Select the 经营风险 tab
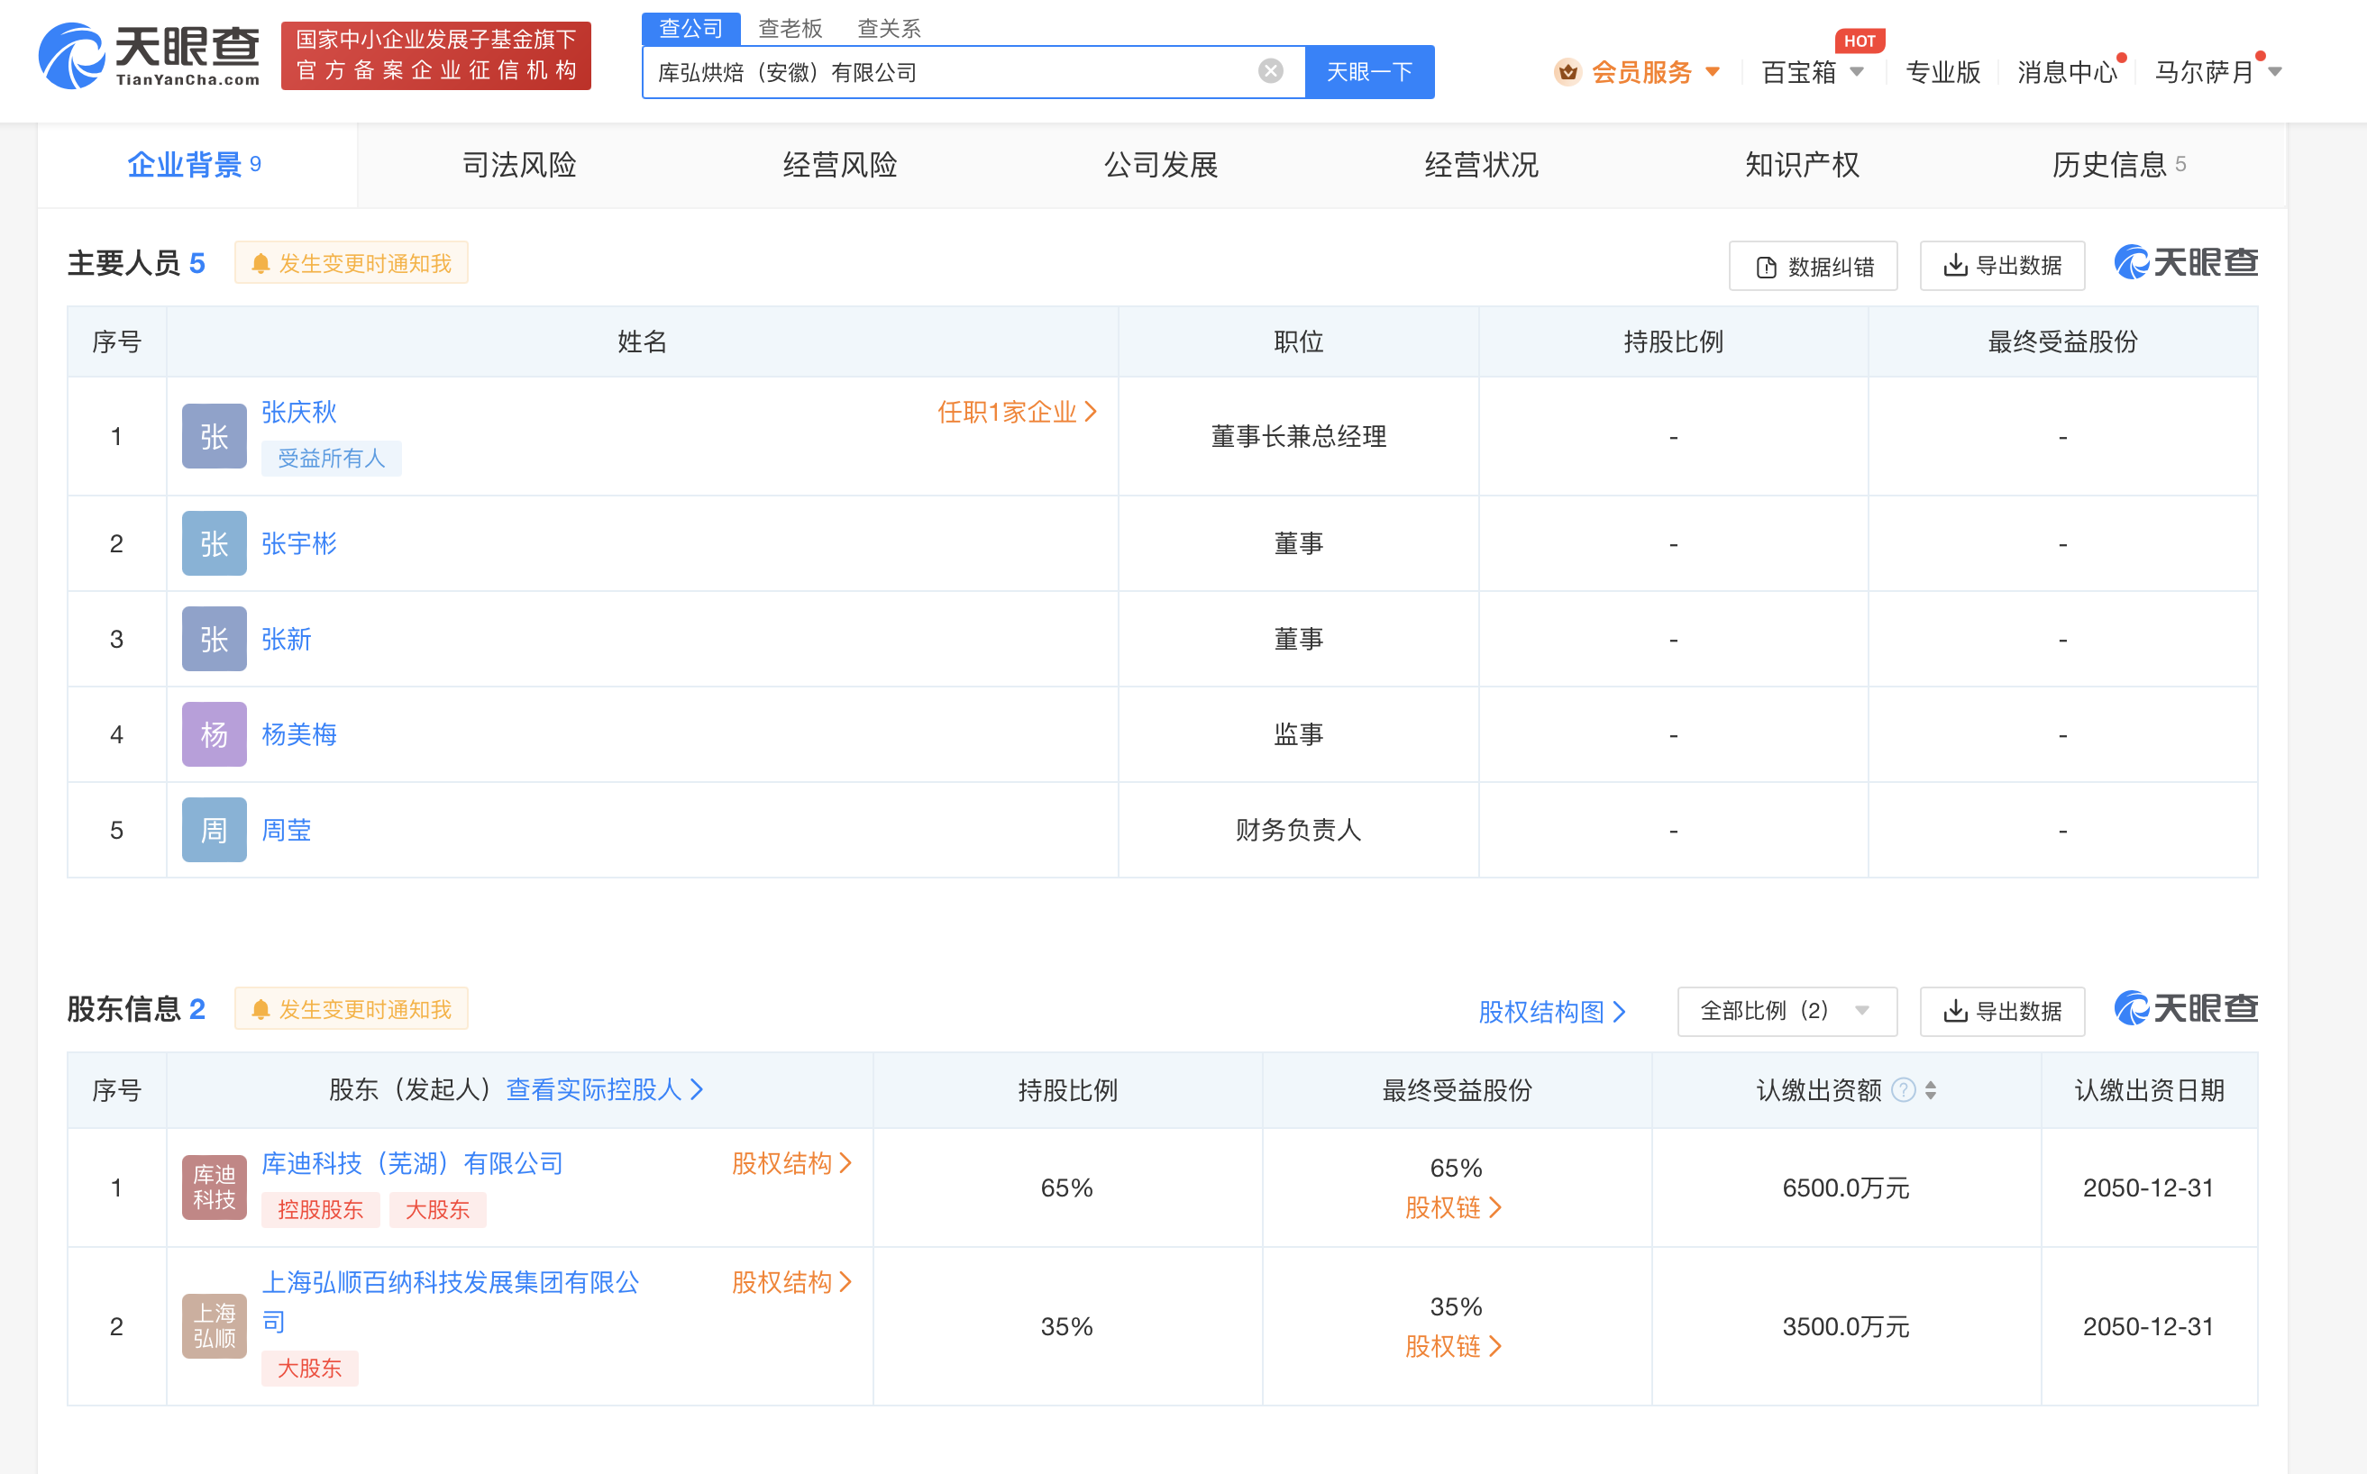 coord(840,165)
